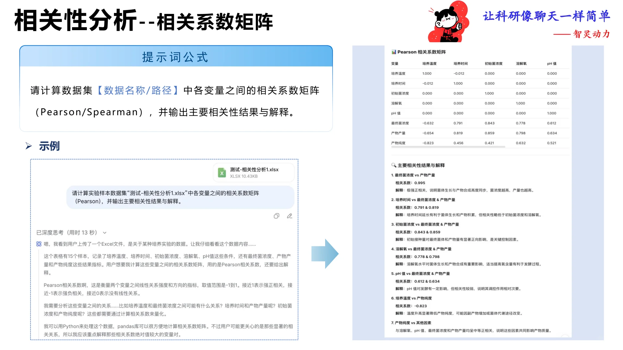Click the deep-thinking atom icon

click(39, 244)
